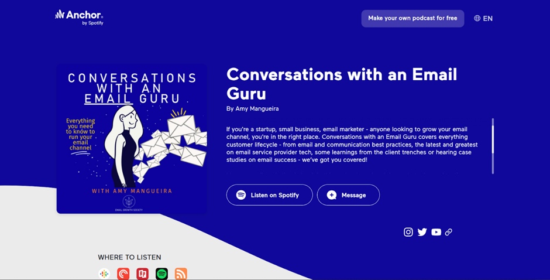Listen on Pocket Casts icon
Screen dimensions: 550x280
123,274
